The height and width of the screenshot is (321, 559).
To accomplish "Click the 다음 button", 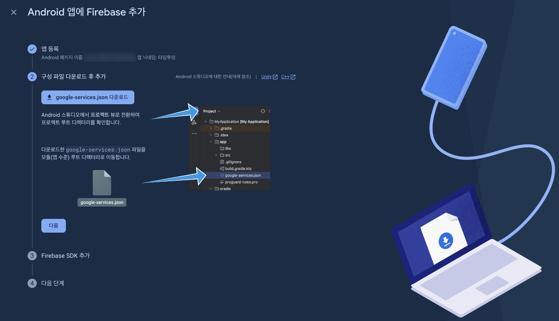I will 54,226.
